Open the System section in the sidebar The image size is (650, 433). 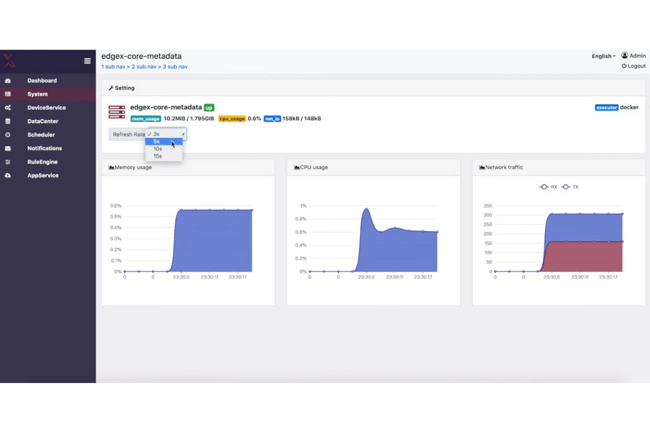(37, 94)
